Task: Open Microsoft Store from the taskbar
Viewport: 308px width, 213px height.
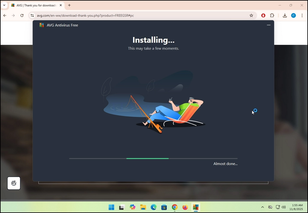Action: (164, 207)
